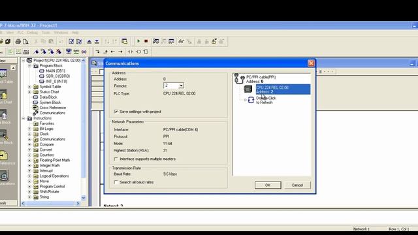Collapse the Instructions tree node
The height and width of the screenshot is (235, 418).
[x=24, y=118]
